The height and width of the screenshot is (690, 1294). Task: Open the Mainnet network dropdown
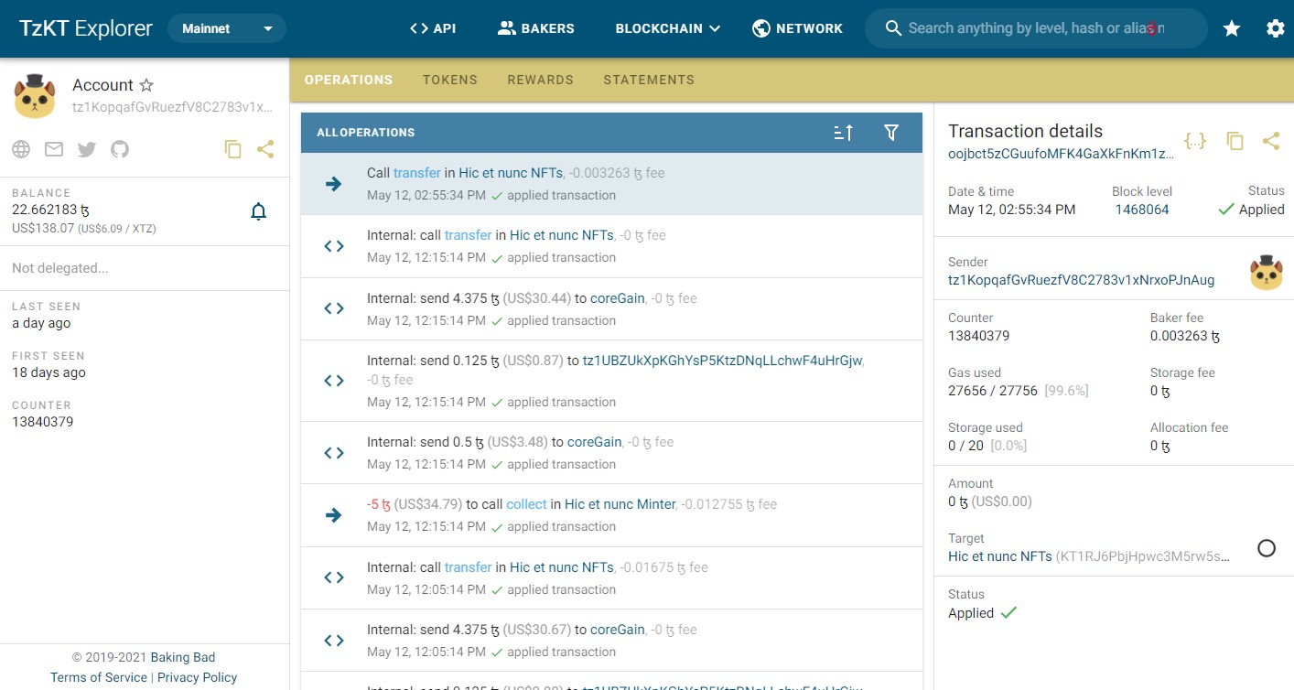[227, 28]
